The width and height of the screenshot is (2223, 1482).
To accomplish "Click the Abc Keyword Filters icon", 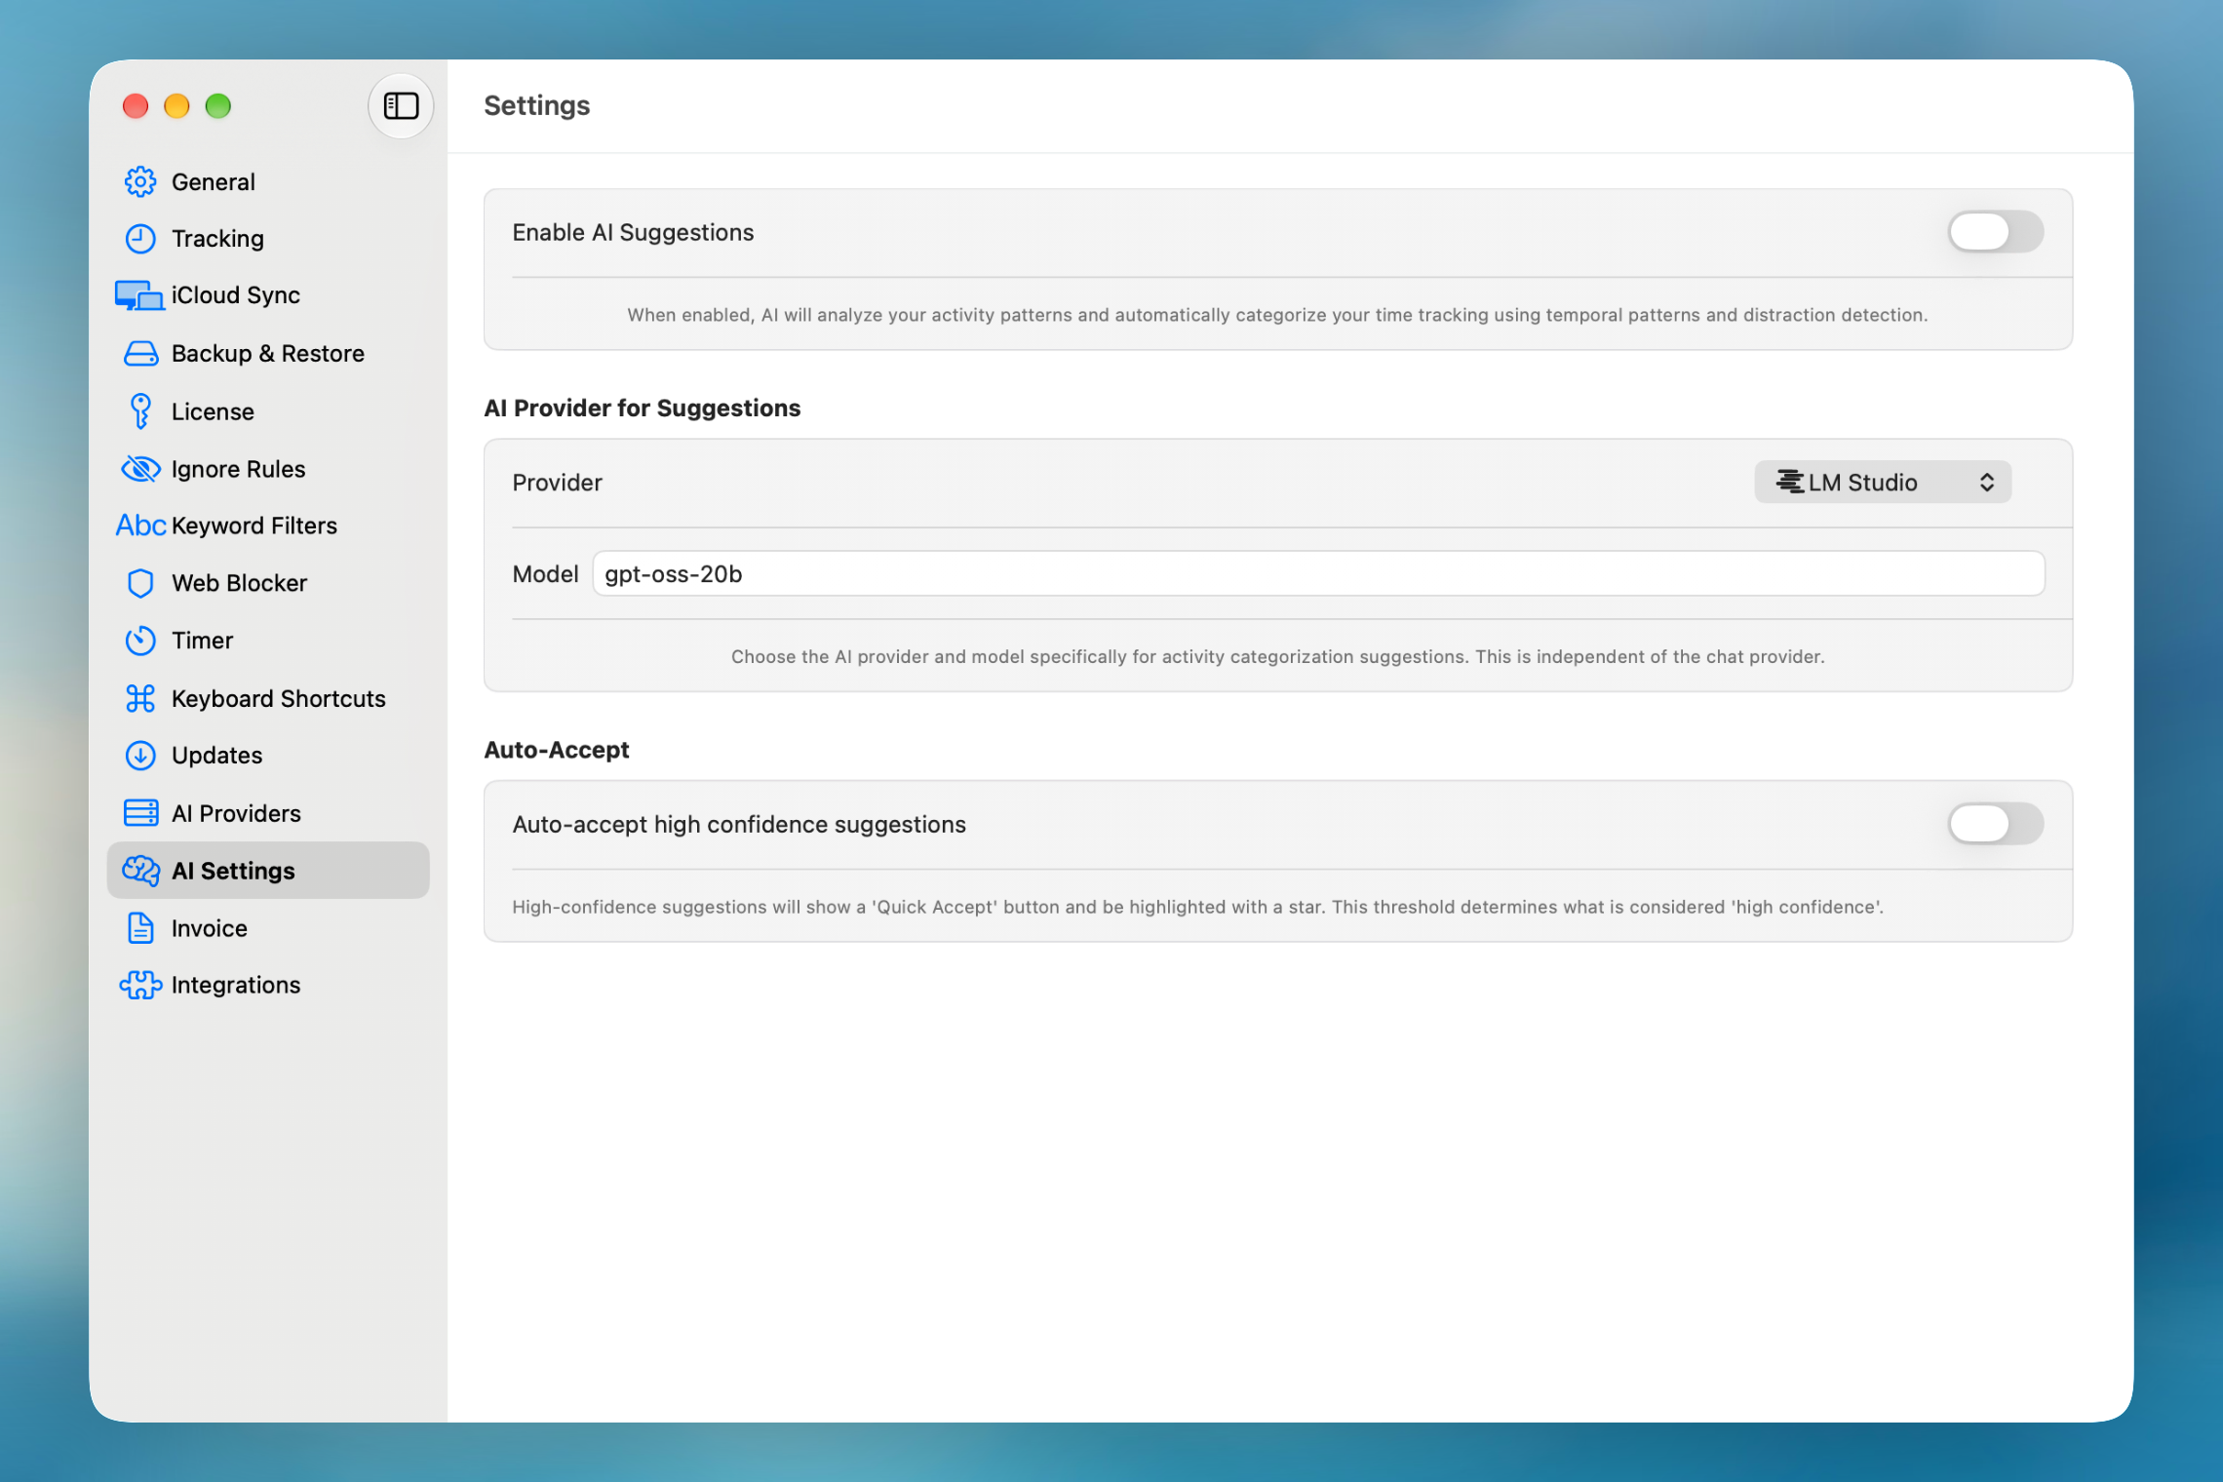I will point(140,526).
